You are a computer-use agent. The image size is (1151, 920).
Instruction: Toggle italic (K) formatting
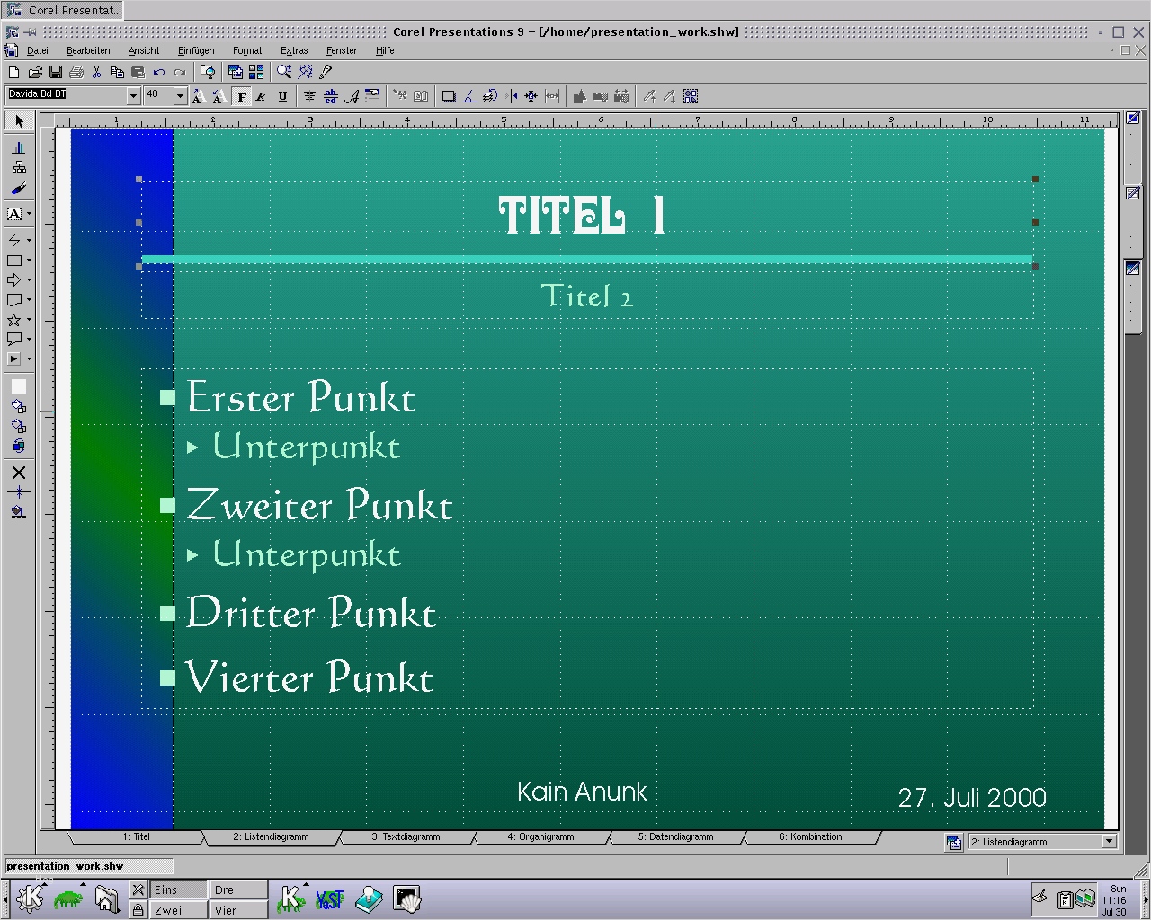click(x=262, y=96)
